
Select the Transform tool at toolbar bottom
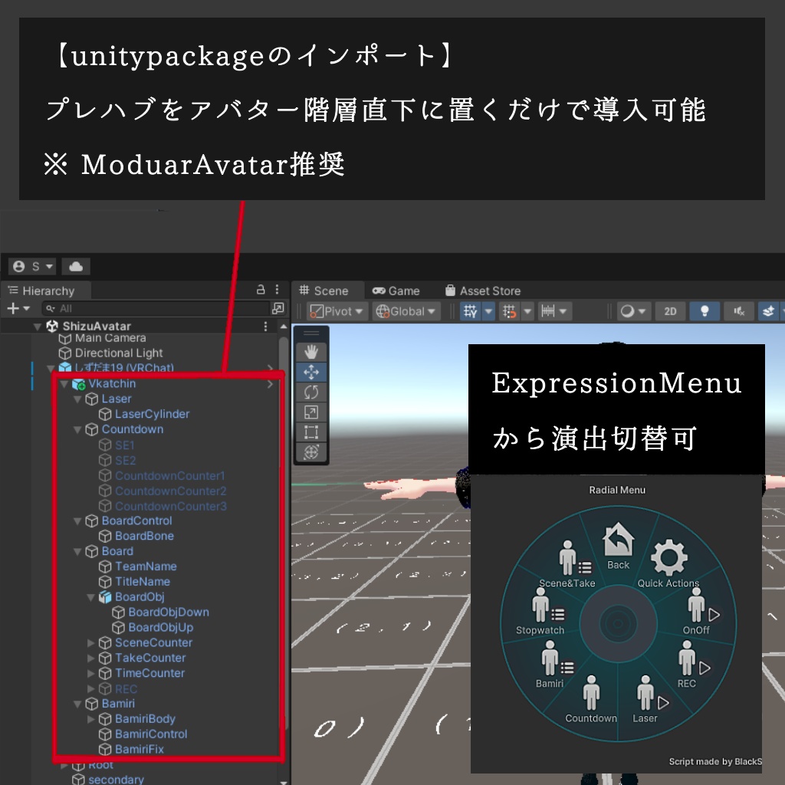(x=312, y=451)
